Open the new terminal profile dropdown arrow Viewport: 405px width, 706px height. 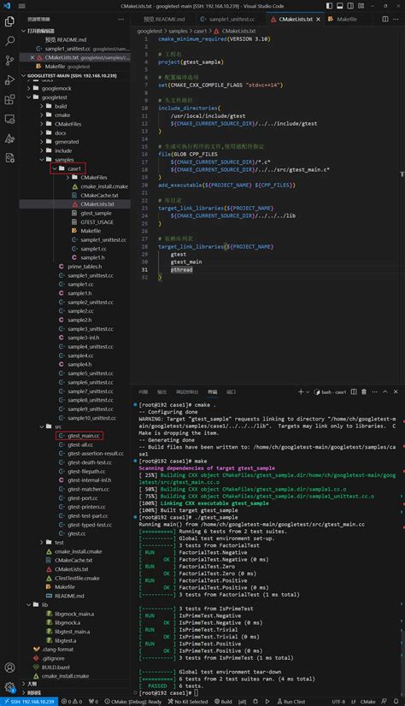tap(308, 391)
